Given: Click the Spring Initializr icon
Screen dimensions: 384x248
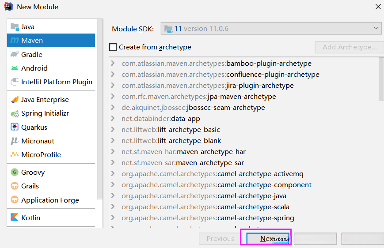Looking at the screenshot, I should click(x=15, y=113).
